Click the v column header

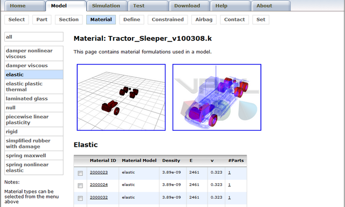pos(212,160)
